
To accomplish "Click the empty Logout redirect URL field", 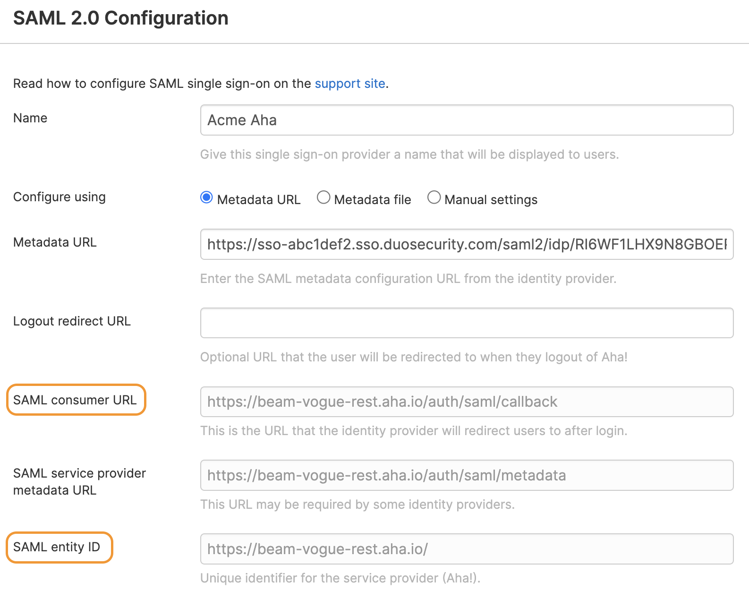I will (x=467, y=323).
